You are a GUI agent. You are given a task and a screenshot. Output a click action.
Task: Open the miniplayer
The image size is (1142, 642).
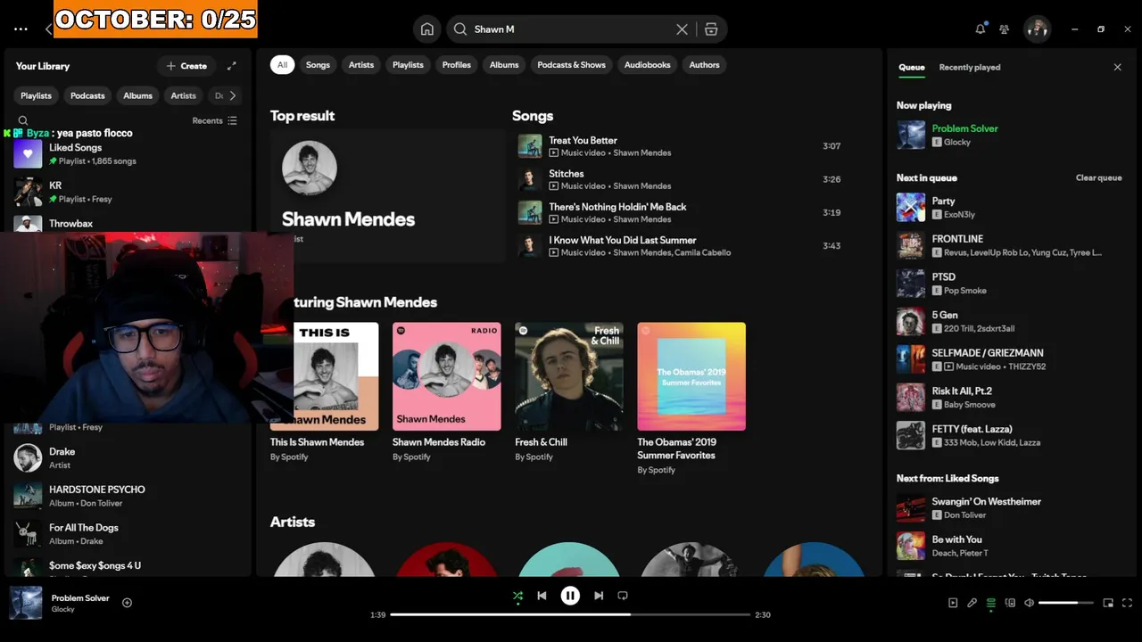click(x=1108, y=603)
